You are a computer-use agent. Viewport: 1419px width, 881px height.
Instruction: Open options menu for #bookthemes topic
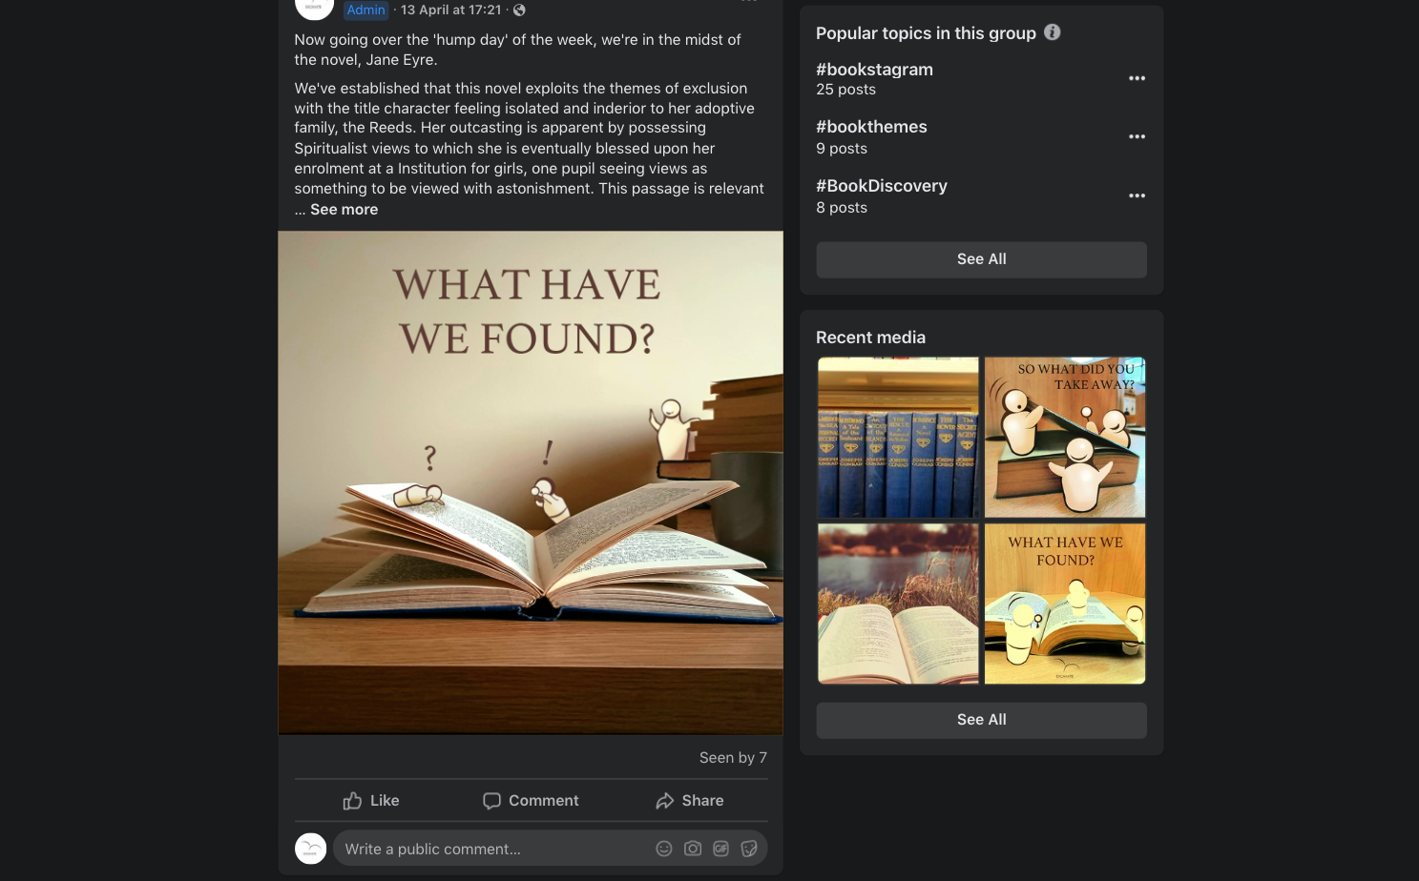[x=1137, y=136]
